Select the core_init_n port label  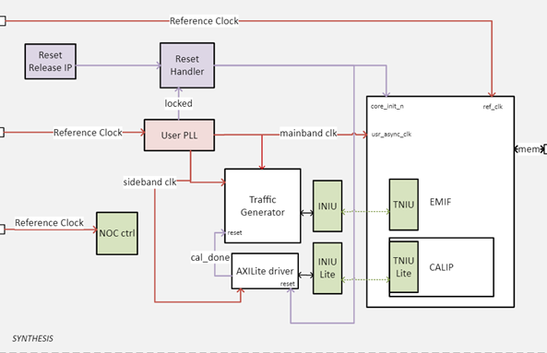pos(387,106)
